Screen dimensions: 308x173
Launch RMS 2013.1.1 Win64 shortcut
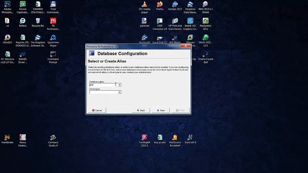point(205,7)
